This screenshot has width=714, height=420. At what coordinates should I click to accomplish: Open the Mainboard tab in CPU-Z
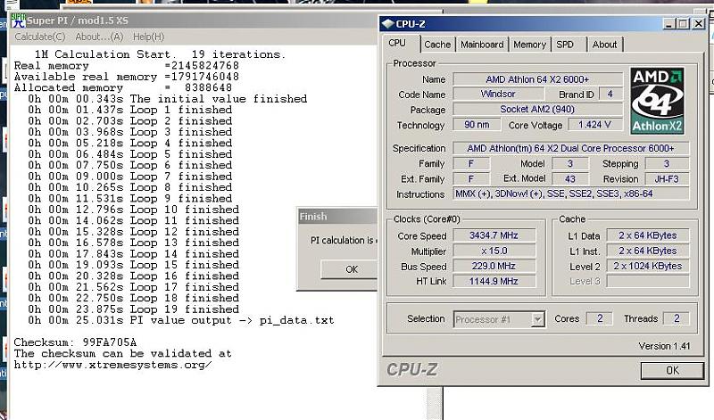pyautogui.click(x=482, y=45)
